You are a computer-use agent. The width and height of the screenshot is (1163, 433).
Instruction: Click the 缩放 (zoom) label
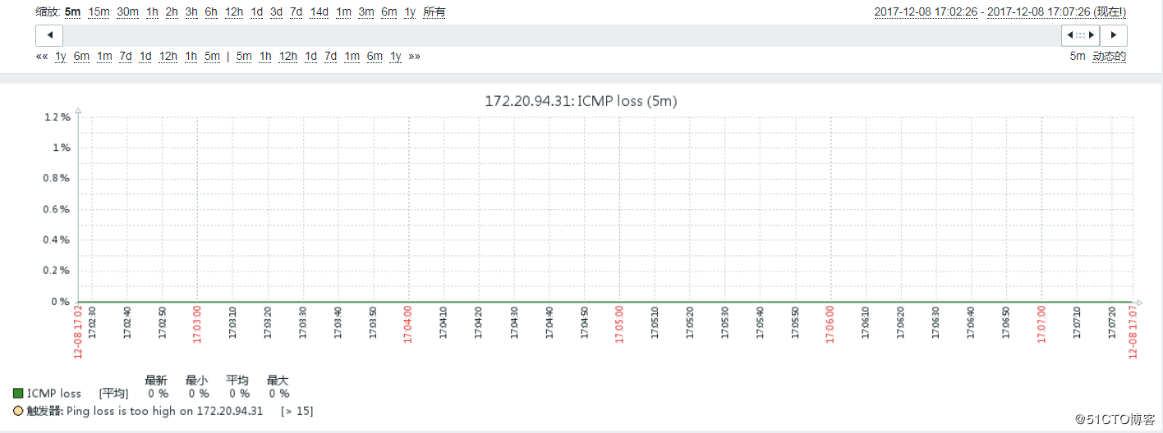pos(48,12)
